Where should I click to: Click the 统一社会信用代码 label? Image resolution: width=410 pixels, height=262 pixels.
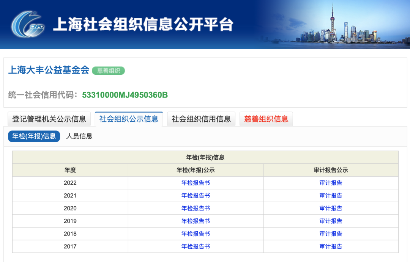tap(43, 95)
